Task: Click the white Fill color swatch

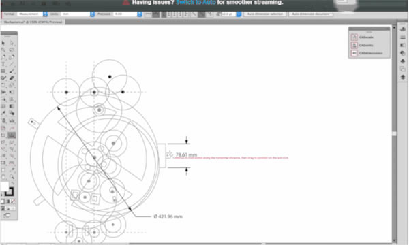Action: [x=5, y=186]
